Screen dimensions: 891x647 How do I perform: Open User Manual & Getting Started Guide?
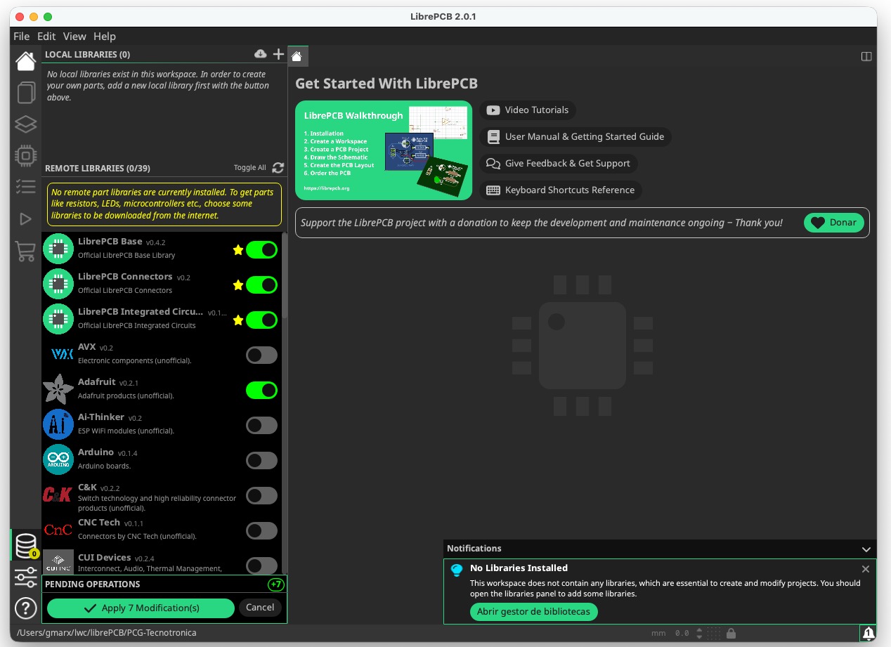pyautogui.click(x=575, y=137)
